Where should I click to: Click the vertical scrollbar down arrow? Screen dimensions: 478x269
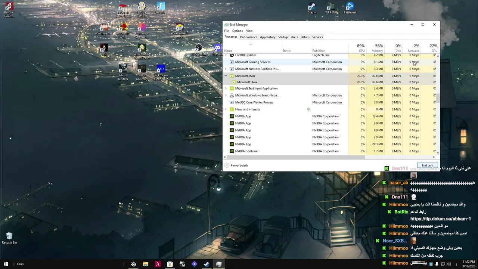pos(438,153)
